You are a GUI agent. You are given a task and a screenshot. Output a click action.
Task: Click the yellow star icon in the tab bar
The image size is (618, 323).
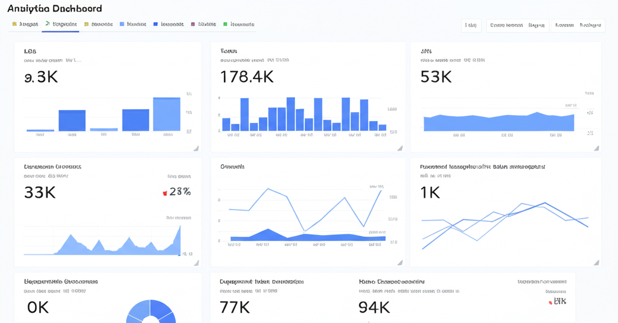14,25
